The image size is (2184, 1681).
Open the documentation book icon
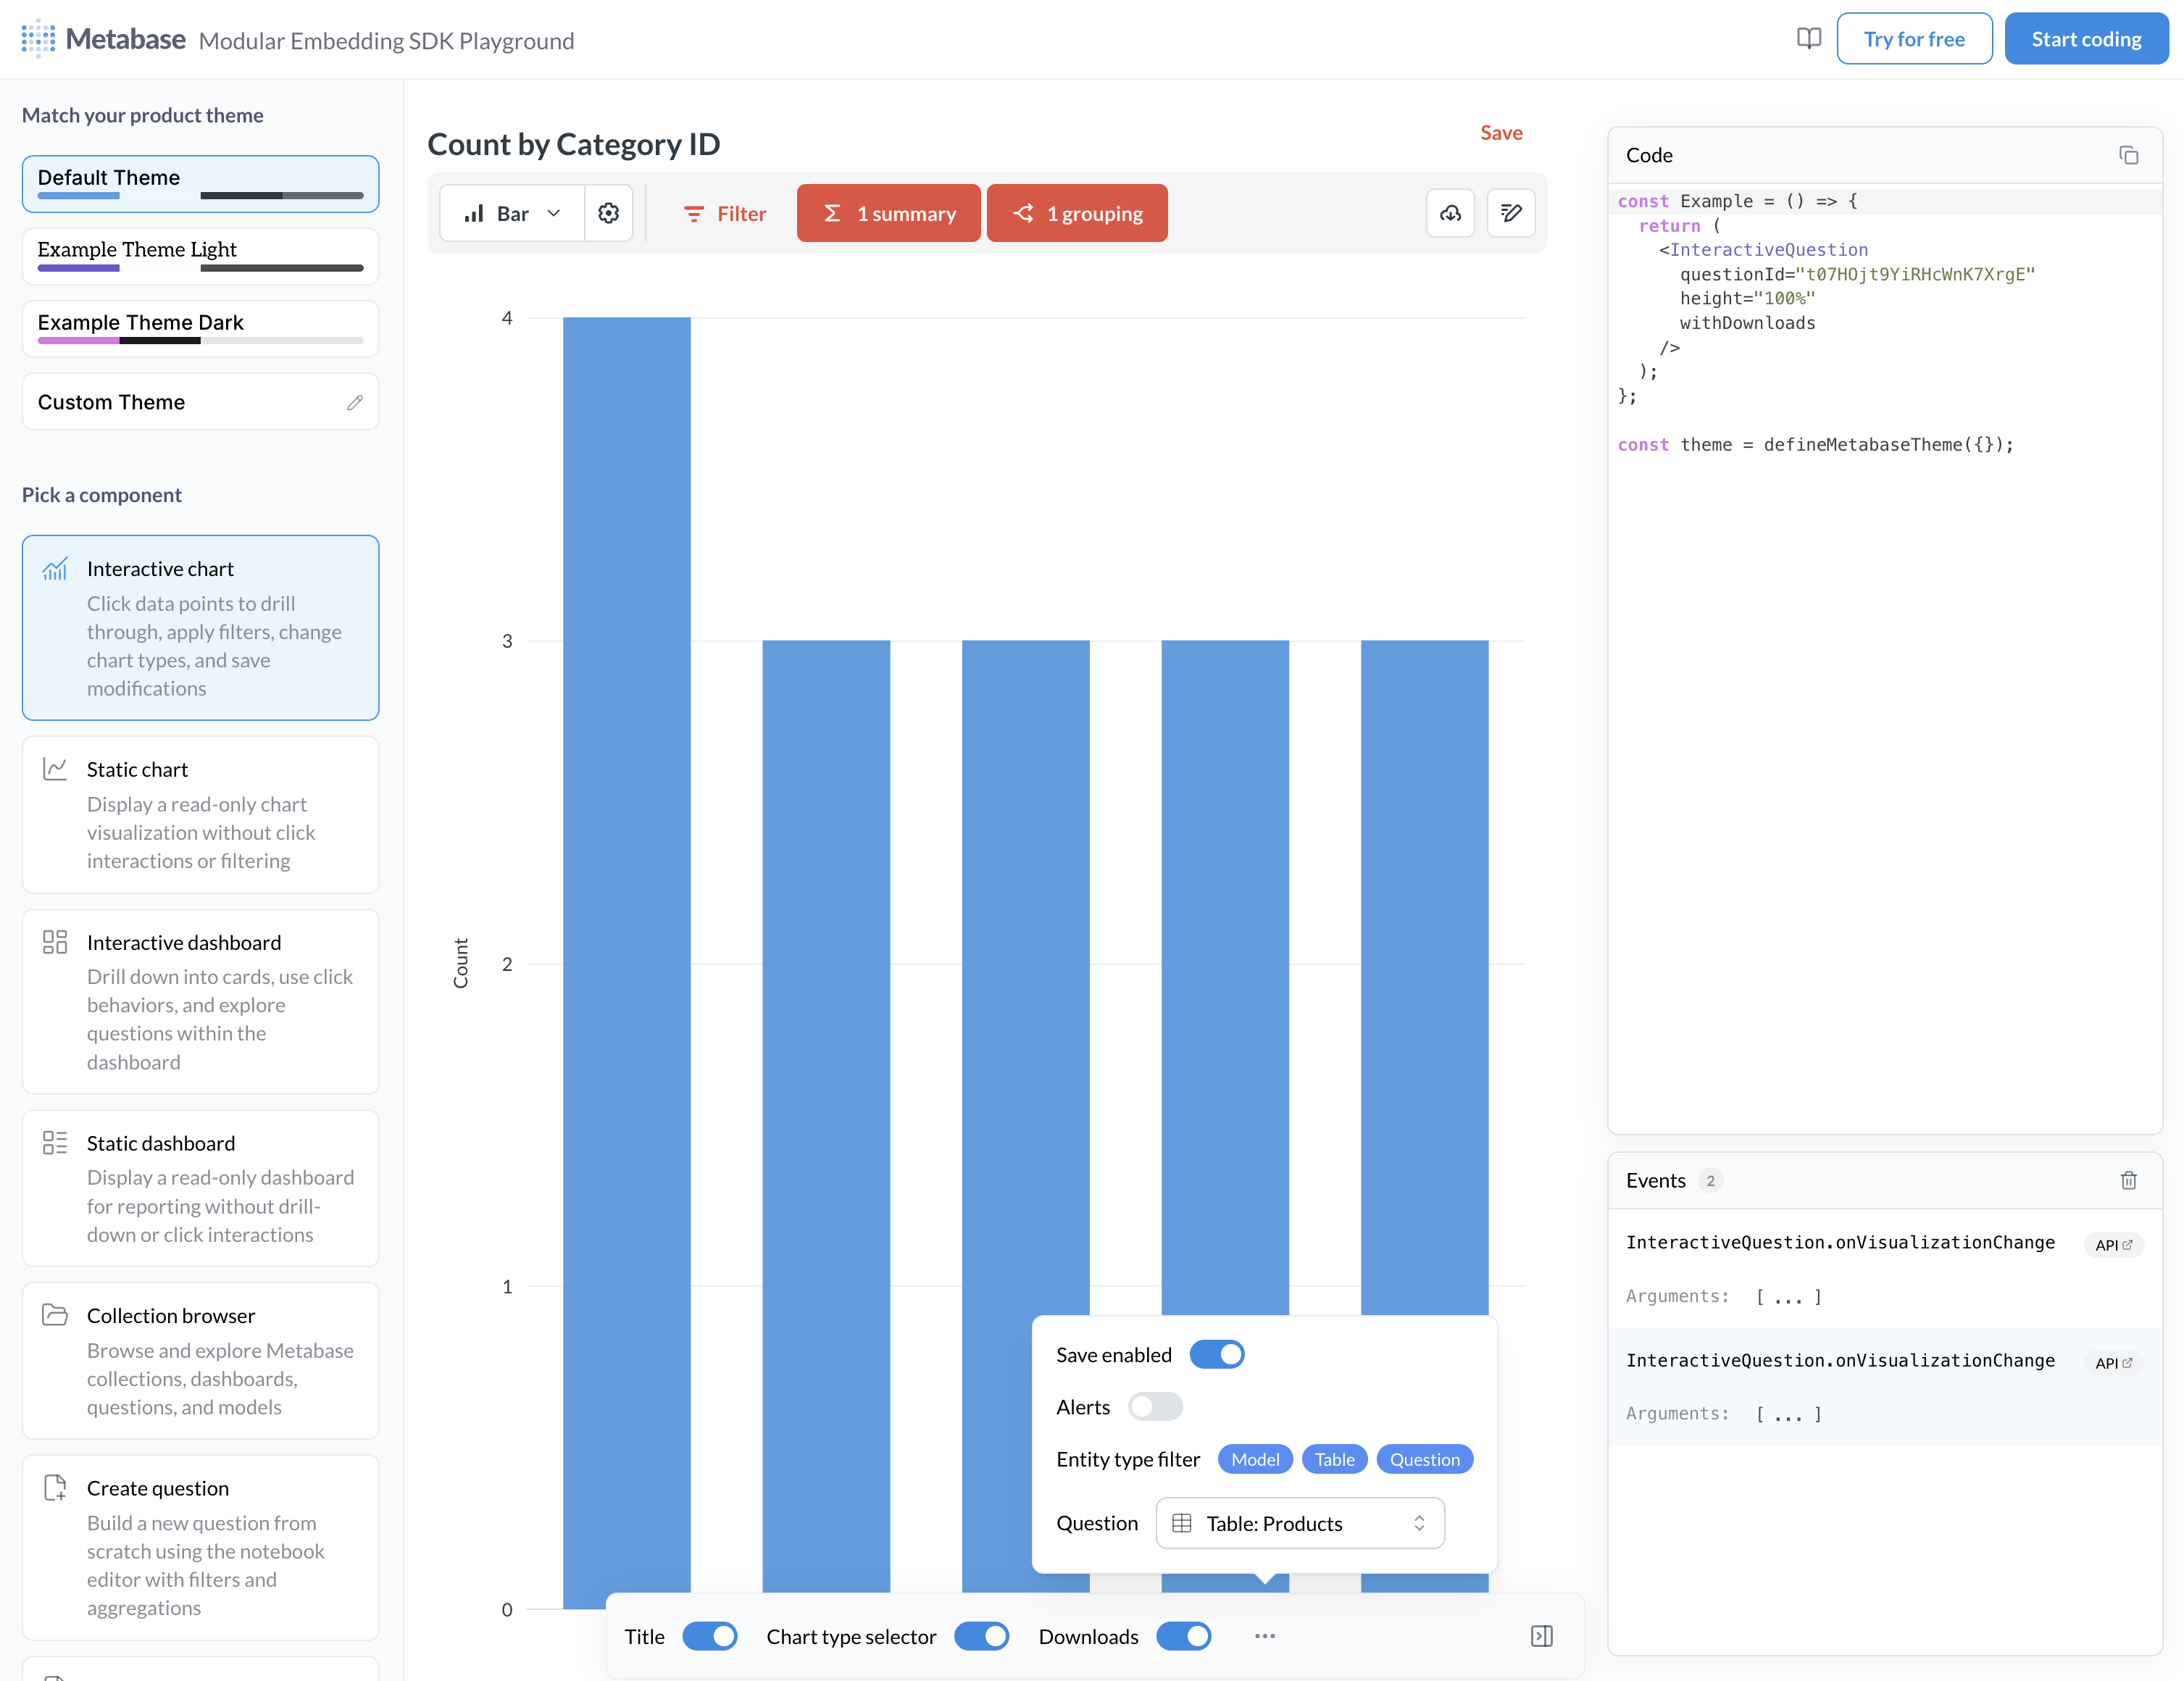click(x=1810, y=38)
